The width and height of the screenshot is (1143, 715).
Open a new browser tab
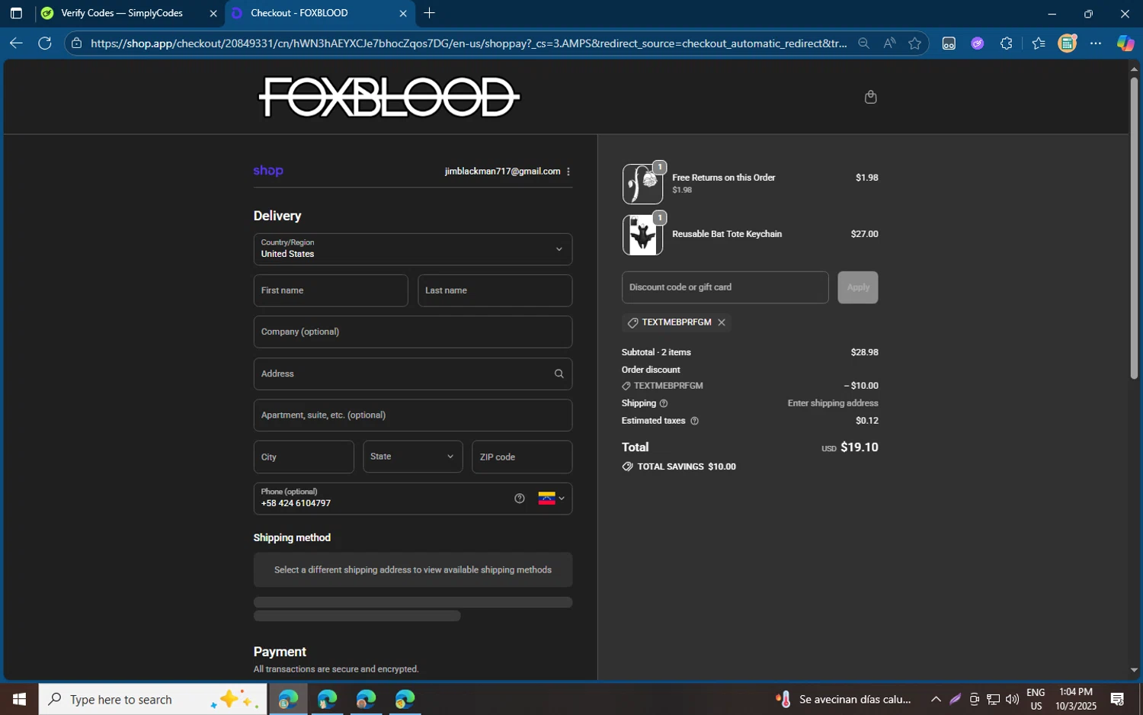(x=430, y=13)
